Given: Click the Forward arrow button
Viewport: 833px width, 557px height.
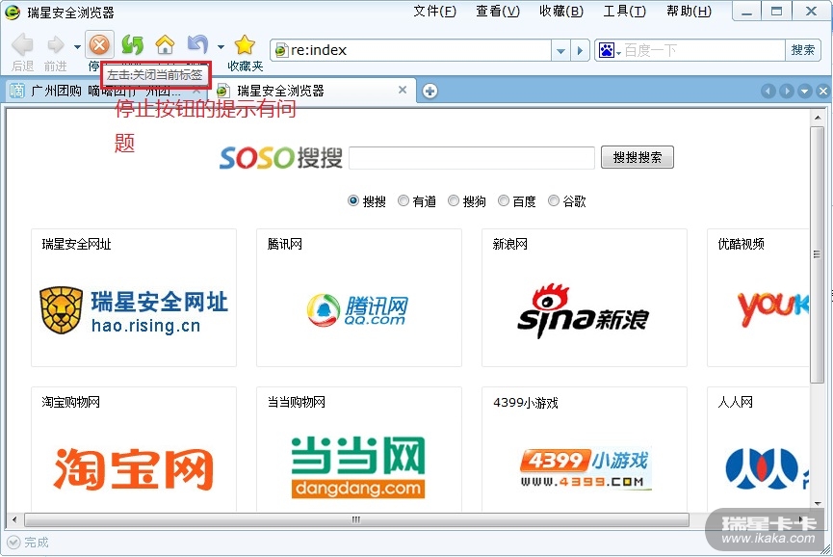Looking at the screenshot, I should pyautogui.click(x=55, y=45).
